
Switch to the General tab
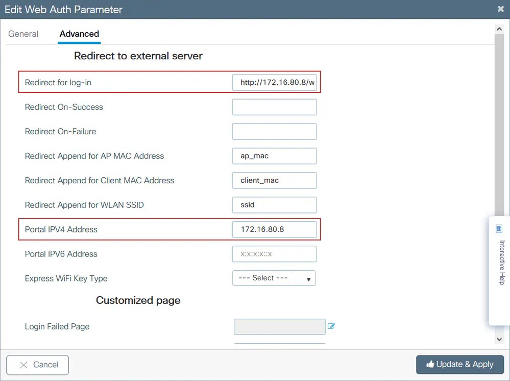click(23, 34)
